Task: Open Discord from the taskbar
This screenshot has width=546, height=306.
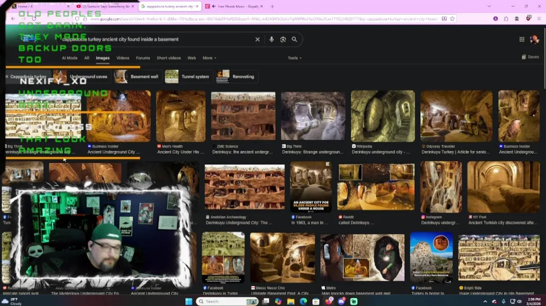Action: coord(341,301)
